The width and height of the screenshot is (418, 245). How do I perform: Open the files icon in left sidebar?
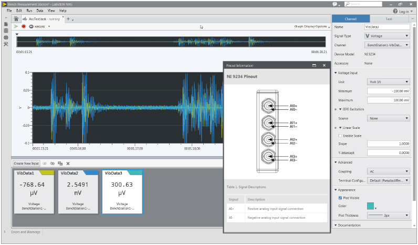coord(6,24)
